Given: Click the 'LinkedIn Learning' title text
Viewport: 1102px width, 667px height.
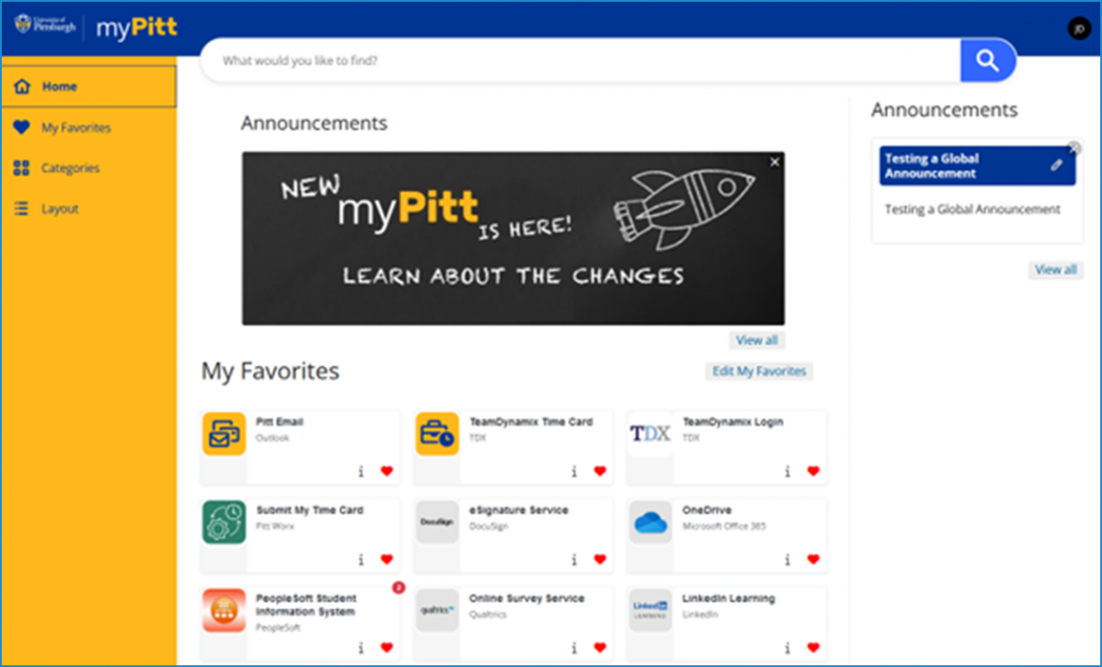Looking at the screenshot, I should (x=728, y=598).
